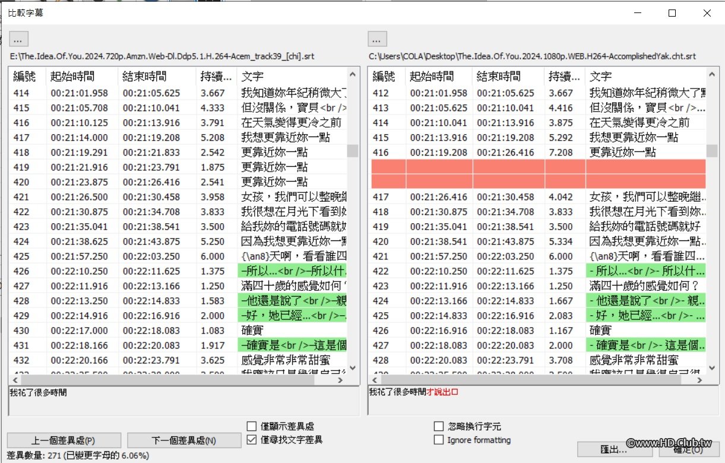Select right green row 425 好，她已經

[537, 316]
